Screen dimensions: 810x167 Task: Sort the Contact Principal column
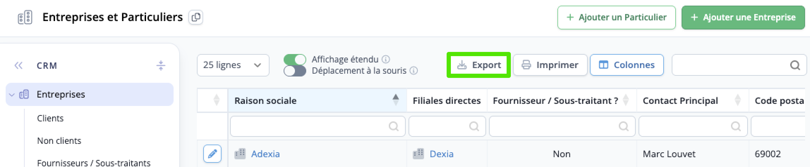point(737,100)
